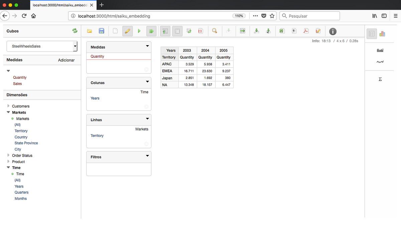Export the results to PDF
Viewport: 401px width, 245px height.
click(306, 30)
